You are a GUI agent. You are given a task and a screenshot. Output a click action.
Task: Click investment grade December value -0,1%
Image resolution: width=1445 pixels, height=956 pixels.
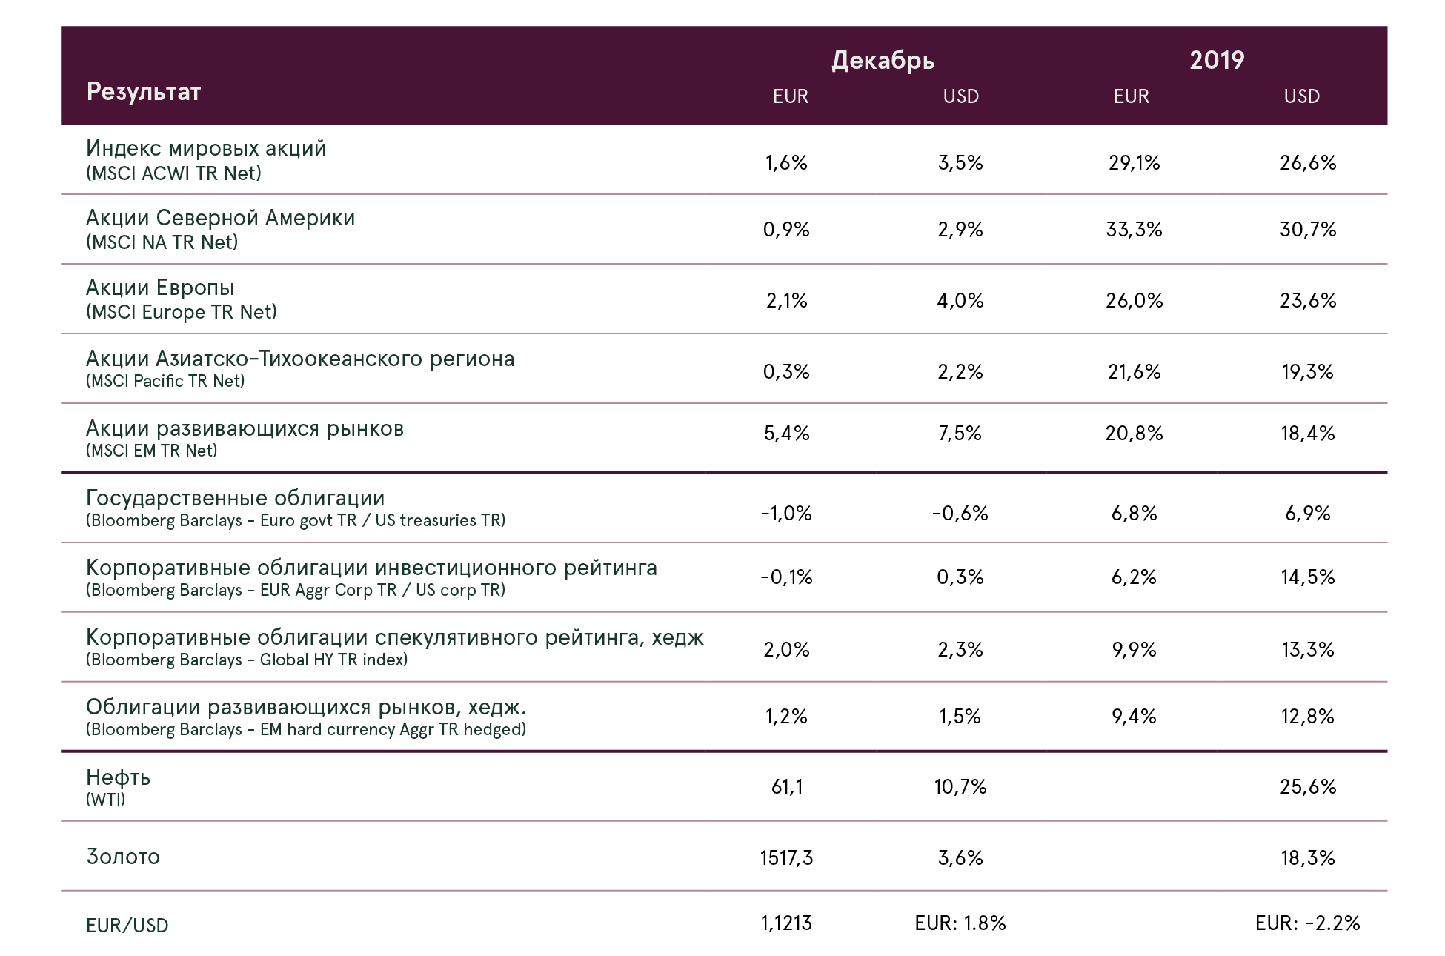[786, 577]
